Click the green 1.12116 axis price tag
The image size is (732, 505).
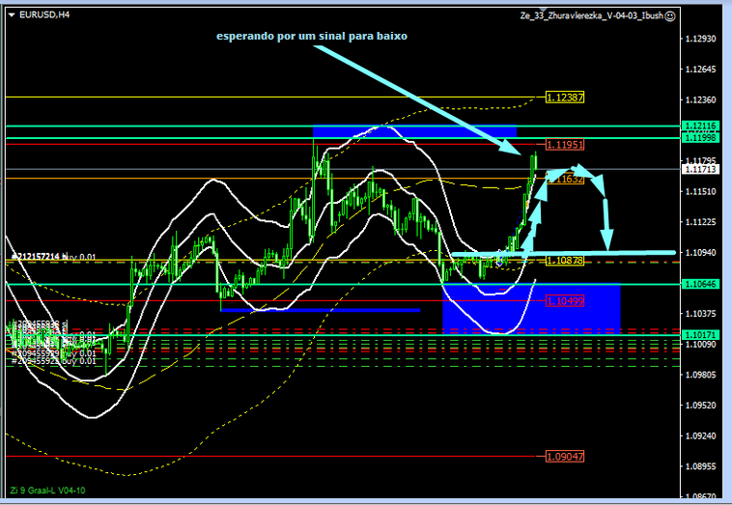[x=699, y=126]
